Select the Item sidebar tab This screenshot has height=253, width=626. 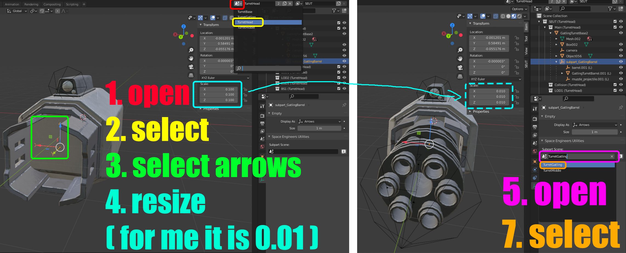click(x=526, y=27)
